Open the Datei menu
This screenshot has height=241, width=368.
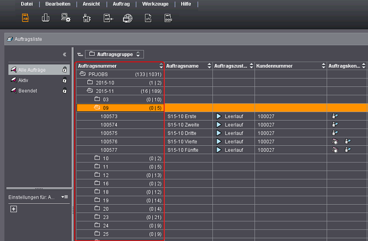[27, 4]
